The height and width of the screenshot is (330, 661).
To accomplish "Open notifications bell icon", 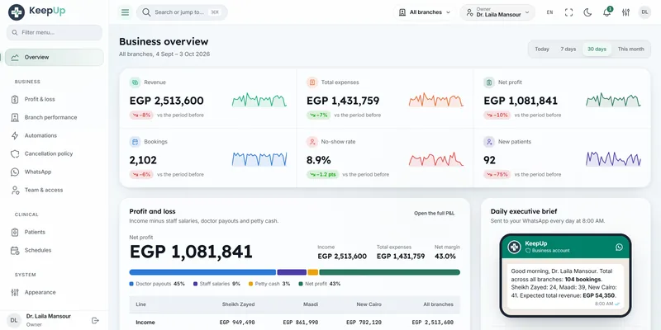I will click(x=606, y=12).
